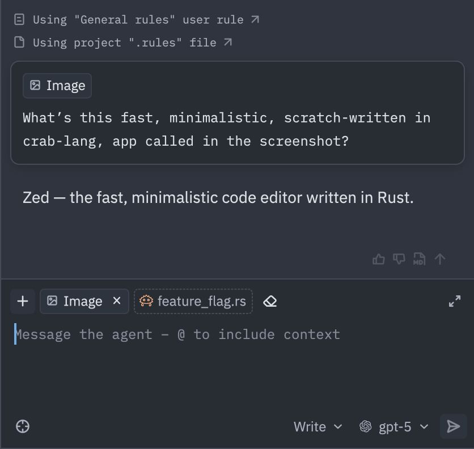Image resolution: width=474 pixels, height=449 pixels.
Task: Open thread as Markdown icon
Action: 419,259
